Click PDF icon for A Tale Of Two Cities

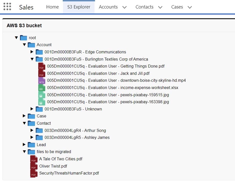pos(34,159)
